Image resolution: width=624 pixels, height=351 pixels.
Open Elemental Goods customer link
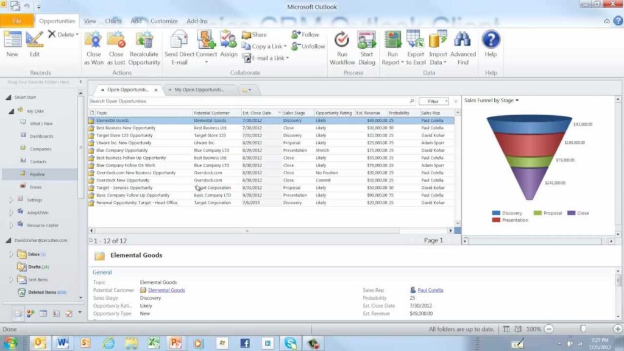point(166,290)
